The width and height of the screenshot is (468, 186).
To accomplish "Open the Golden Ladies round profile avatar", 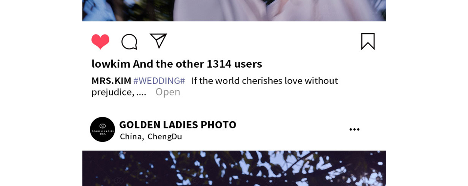I will (102, 129).
